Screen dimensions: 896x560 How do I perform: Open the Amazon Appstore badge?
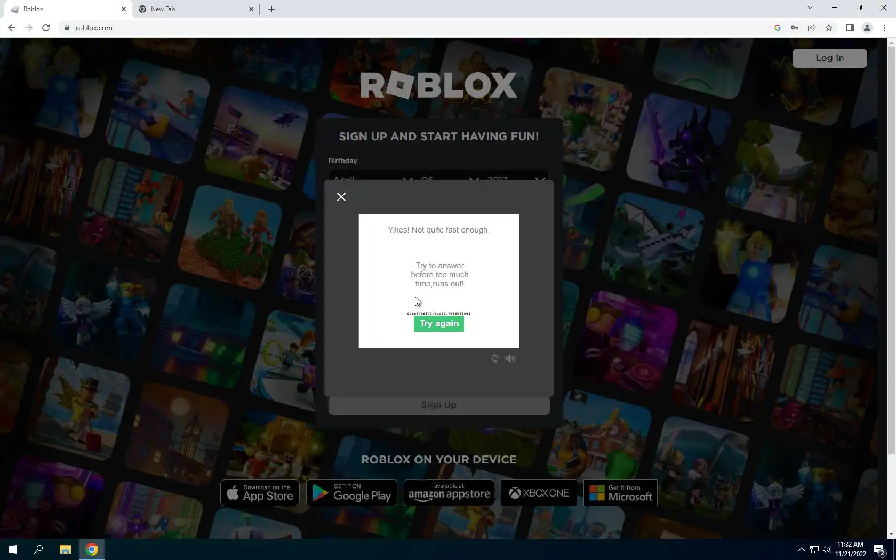click(449, 493)
